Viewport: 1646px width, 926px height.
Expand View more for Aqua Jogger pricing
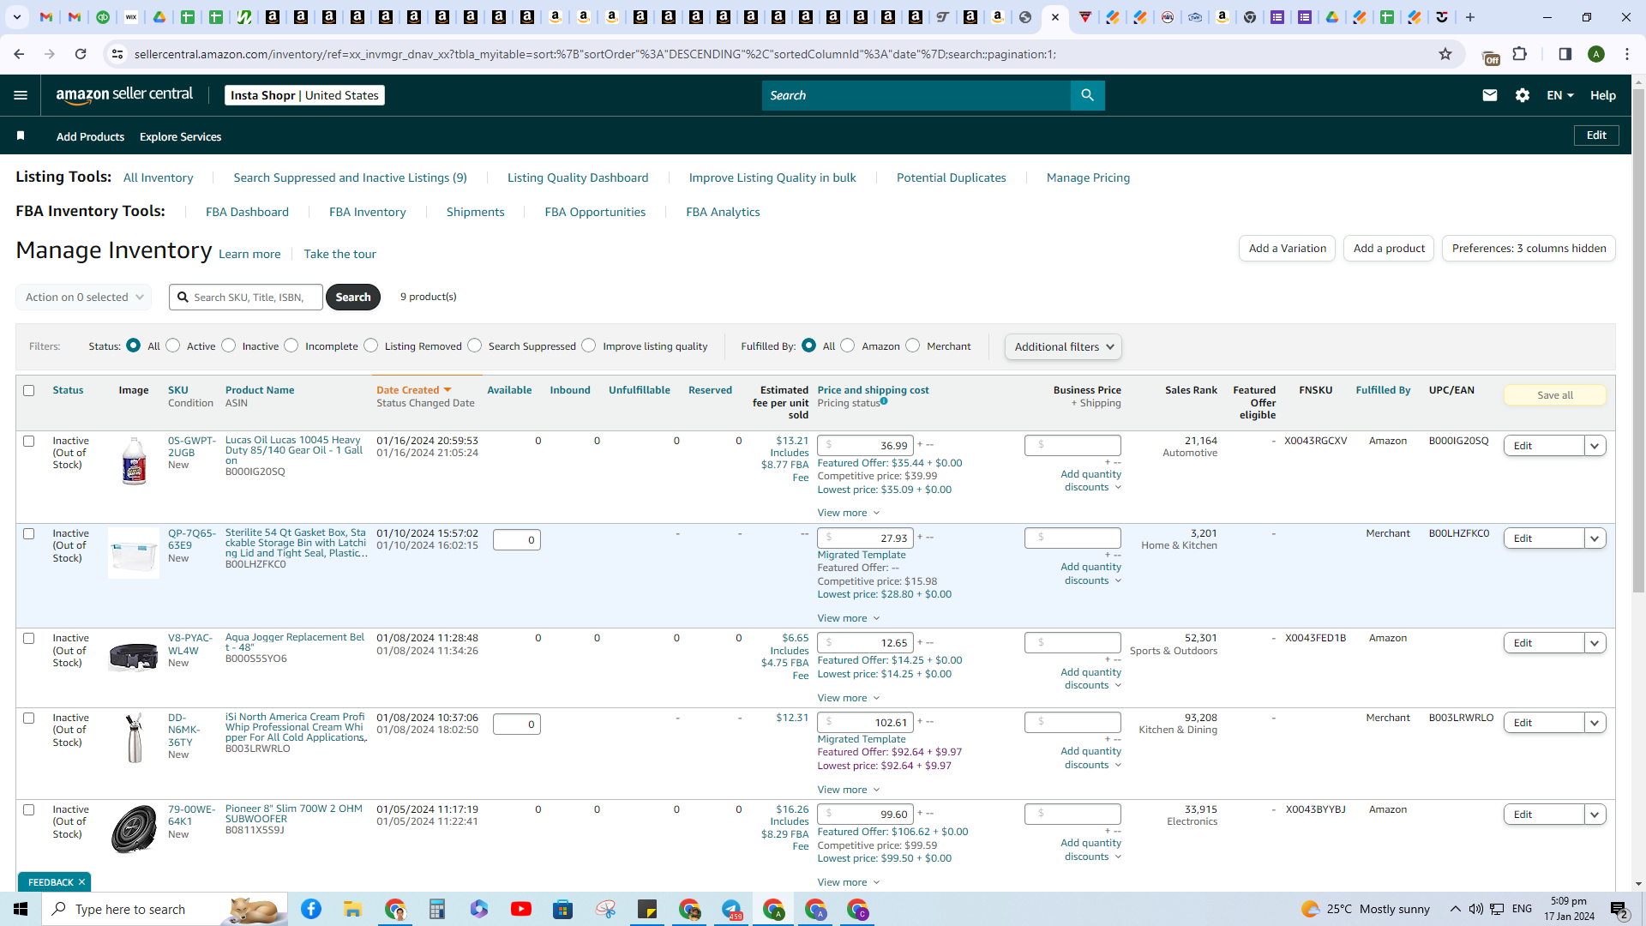[x=849, y=698]
